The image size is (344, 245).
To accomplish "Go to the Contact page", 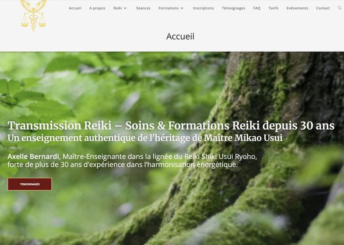I will 323,8.
